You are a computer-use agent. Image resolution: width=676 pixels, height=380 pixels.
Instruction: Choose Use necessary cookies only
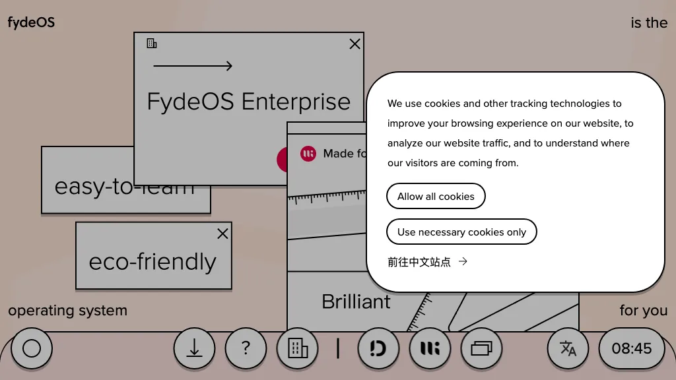coord(461,232)
